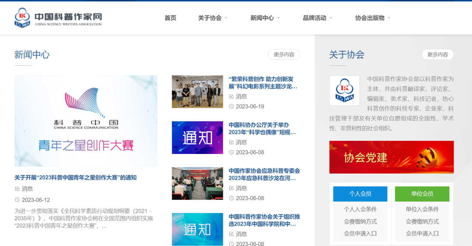
Task: Click clock icon of 组织推选 article date
Action: click(x=231, y=244)
